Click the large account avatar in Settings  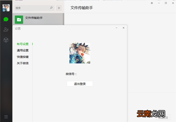[80, 53]
